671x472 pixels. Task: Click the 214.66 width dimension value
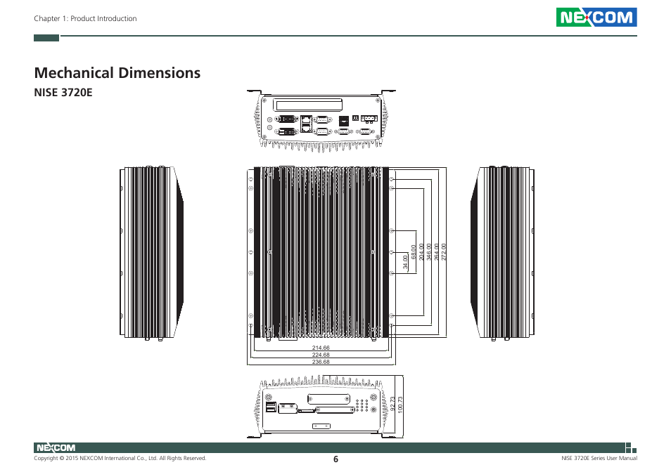pos(321,348)
